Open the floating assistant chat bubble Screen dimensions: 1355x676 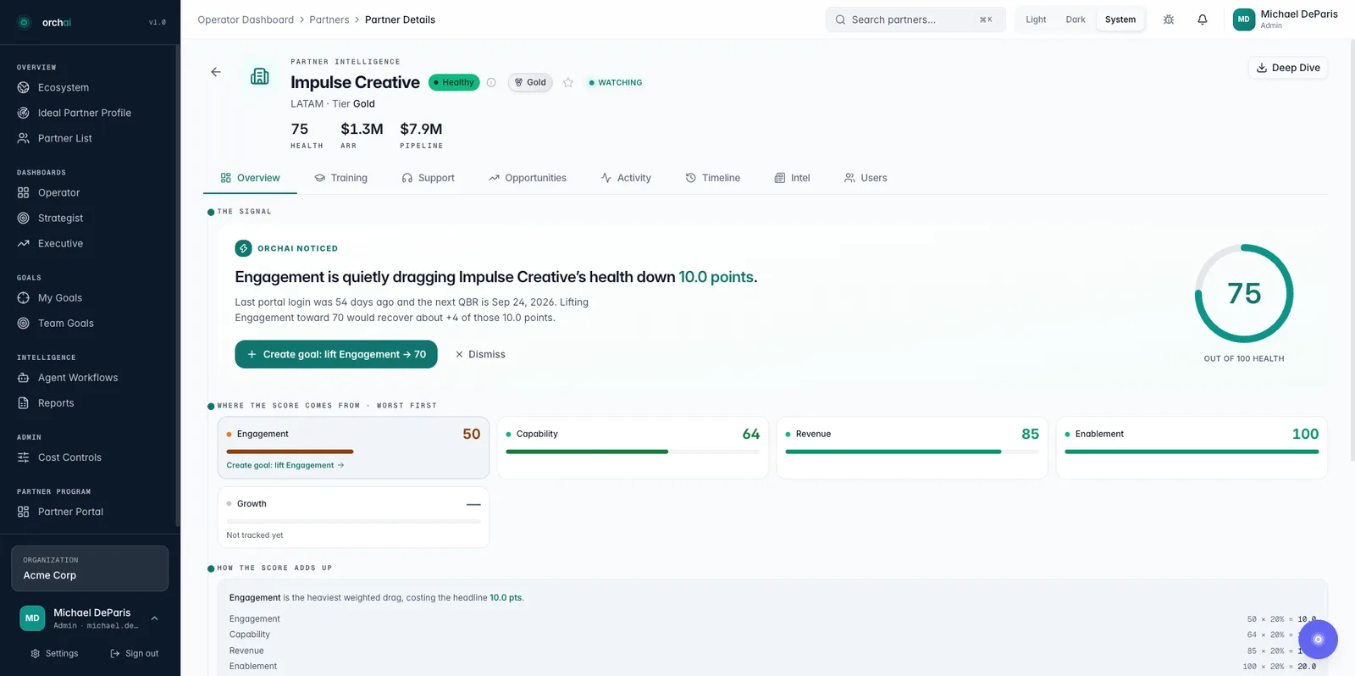tap(1318, 640)
